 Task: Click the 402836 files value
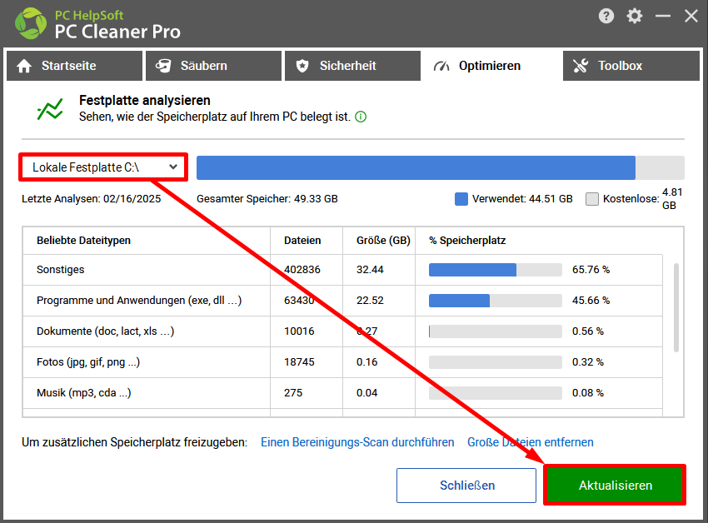click(302, 270)
